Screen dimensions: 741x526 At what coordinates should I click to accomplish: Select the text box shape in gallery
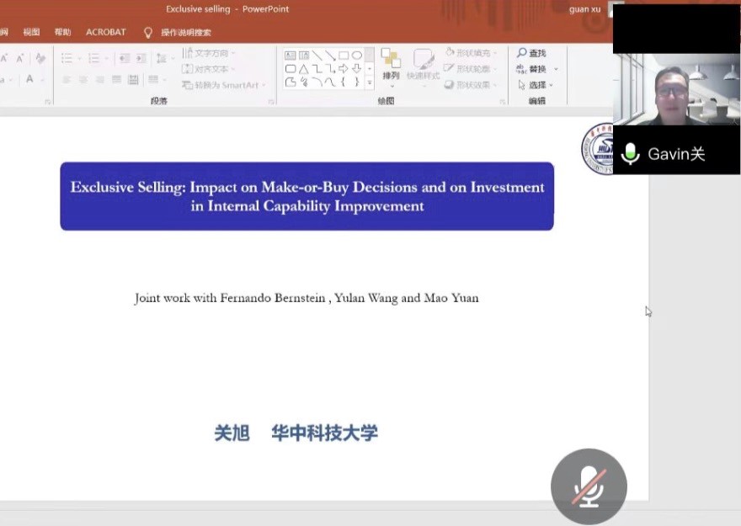click(x=291, y=55)
